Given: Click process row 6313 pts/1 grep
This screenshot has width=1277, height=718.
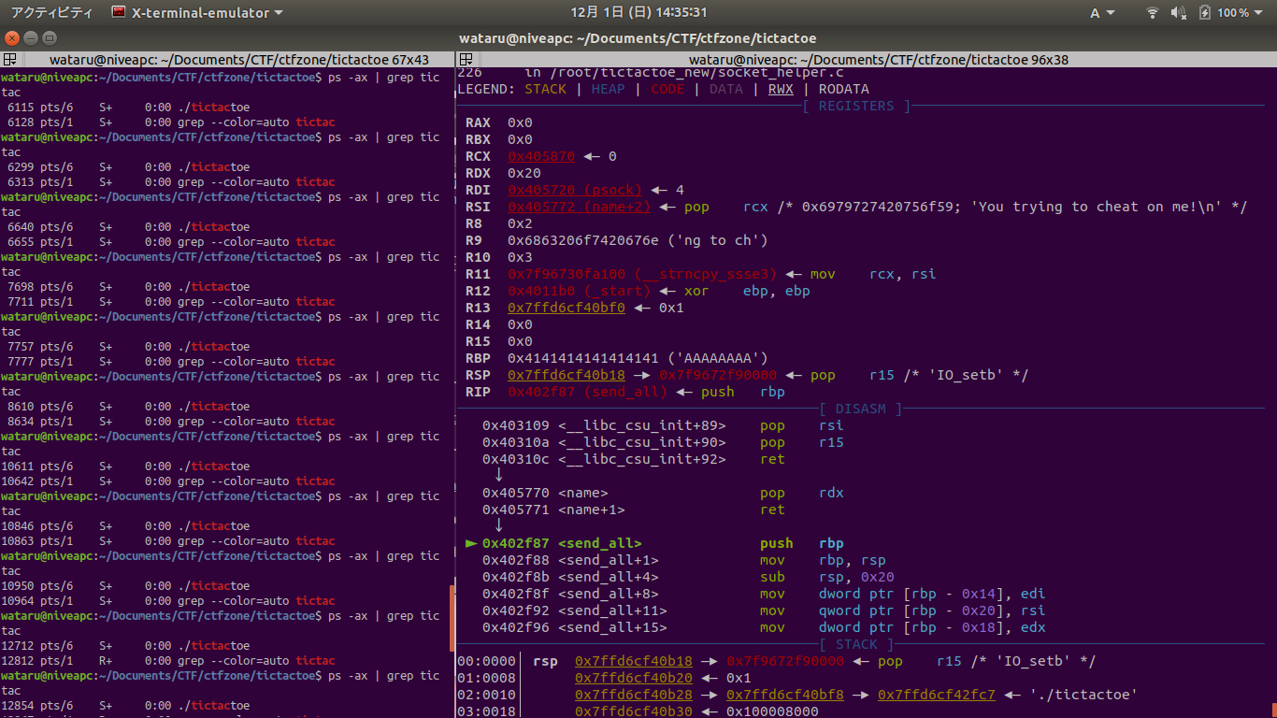Looking at the screenshot, I should [170, 182].
